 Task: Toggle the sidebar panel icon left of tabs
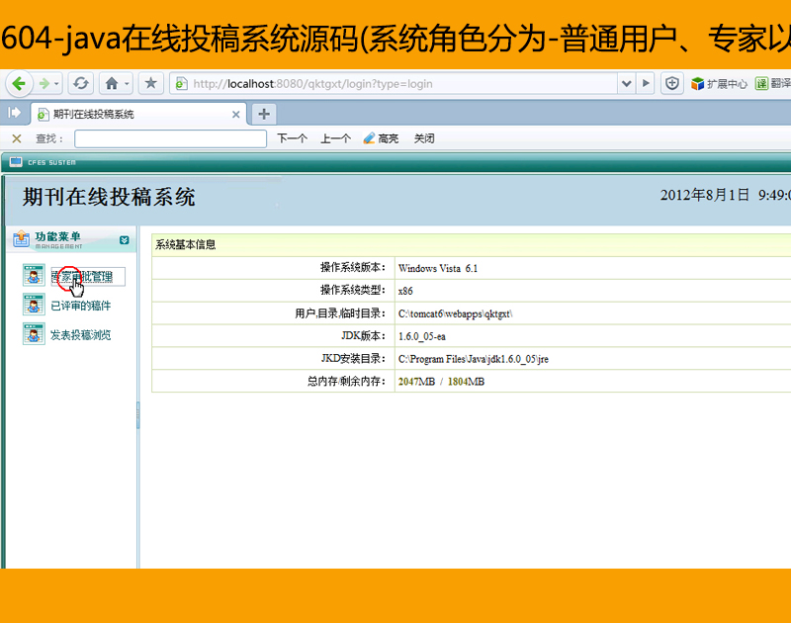point(14,113)
